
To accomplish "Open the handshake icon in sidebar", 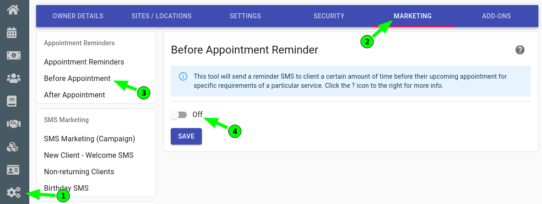I will pos(14,124).
